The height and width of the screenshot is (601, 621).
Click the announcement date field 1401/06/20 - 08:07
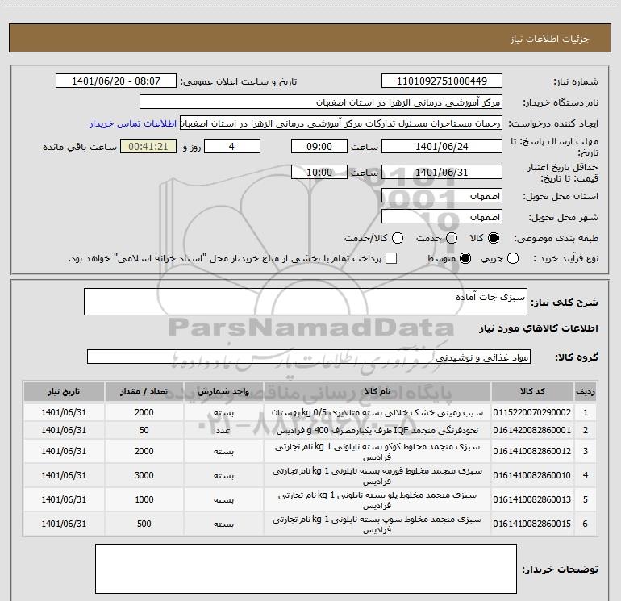click(x=116, y=81)
